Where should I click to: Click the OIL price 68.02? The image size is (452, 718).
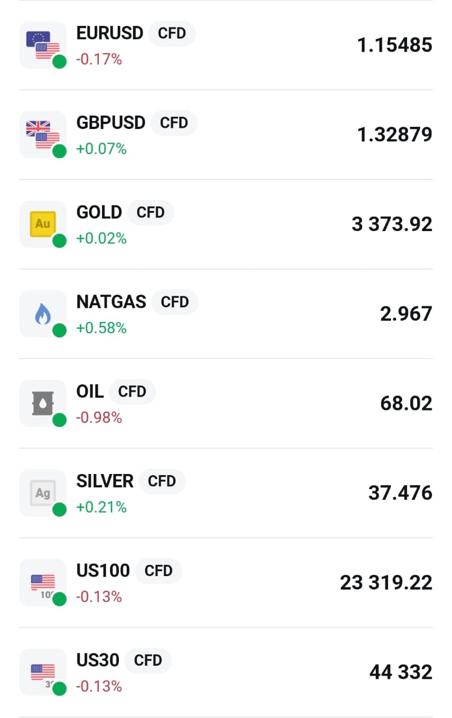pos(406,403)
